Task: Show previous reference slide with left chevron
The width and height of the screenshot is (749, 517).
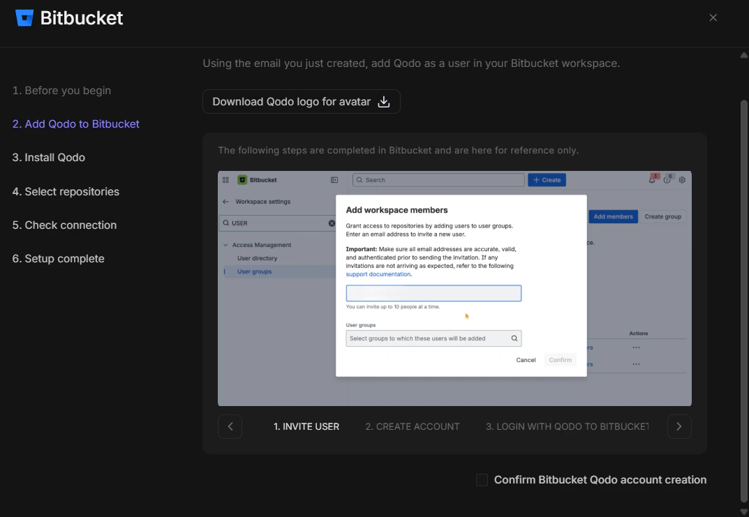Action: click(230, 426)
